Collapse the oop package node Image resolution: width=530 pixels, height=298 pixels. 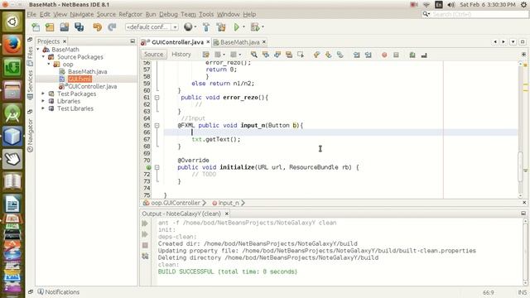(x=49, y=65)
